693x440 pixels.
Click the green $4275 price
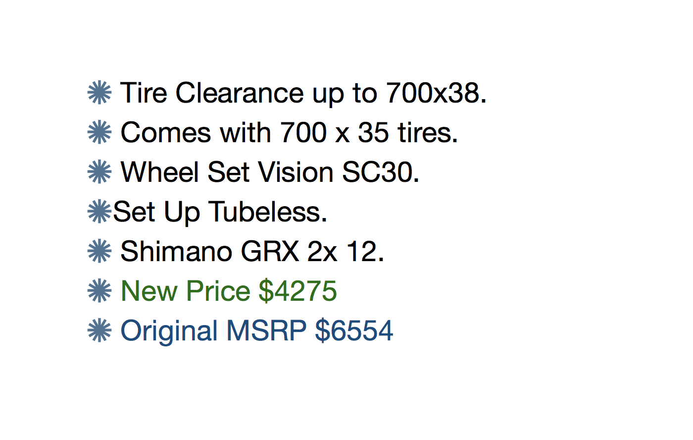[x=297, y=291]
